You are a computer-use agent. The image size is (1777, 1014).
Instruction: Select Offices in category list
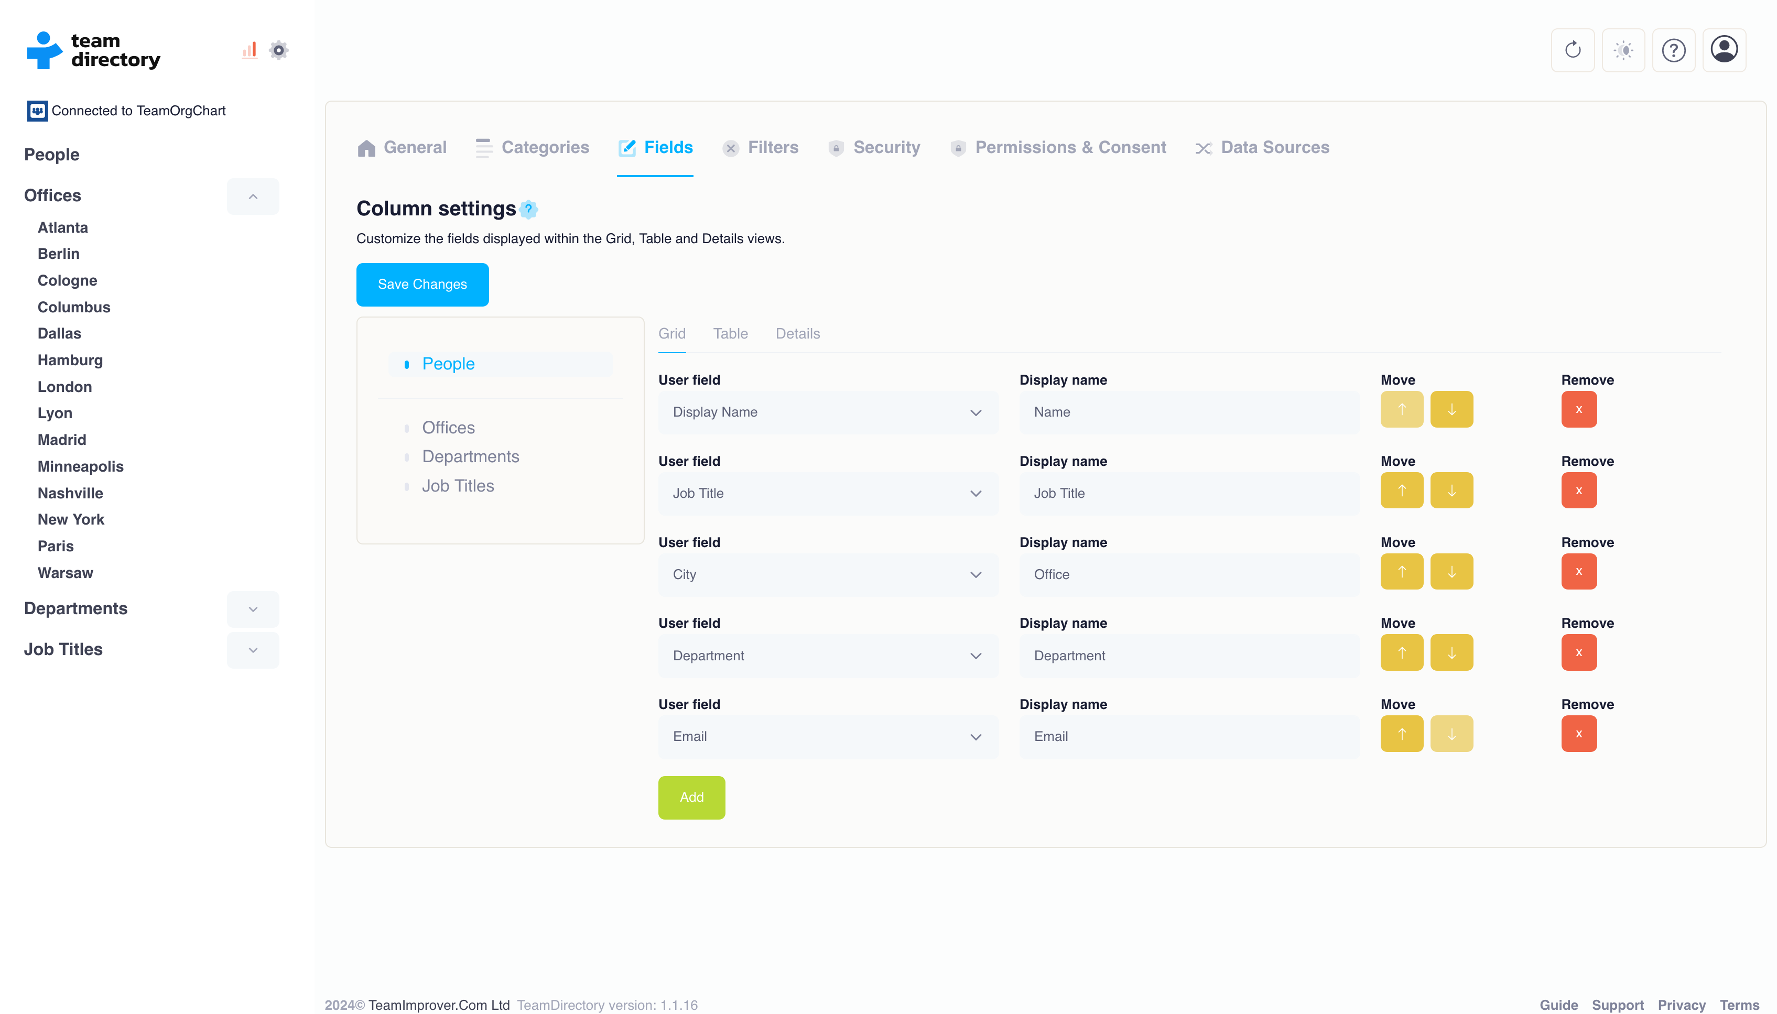[448, 428]
